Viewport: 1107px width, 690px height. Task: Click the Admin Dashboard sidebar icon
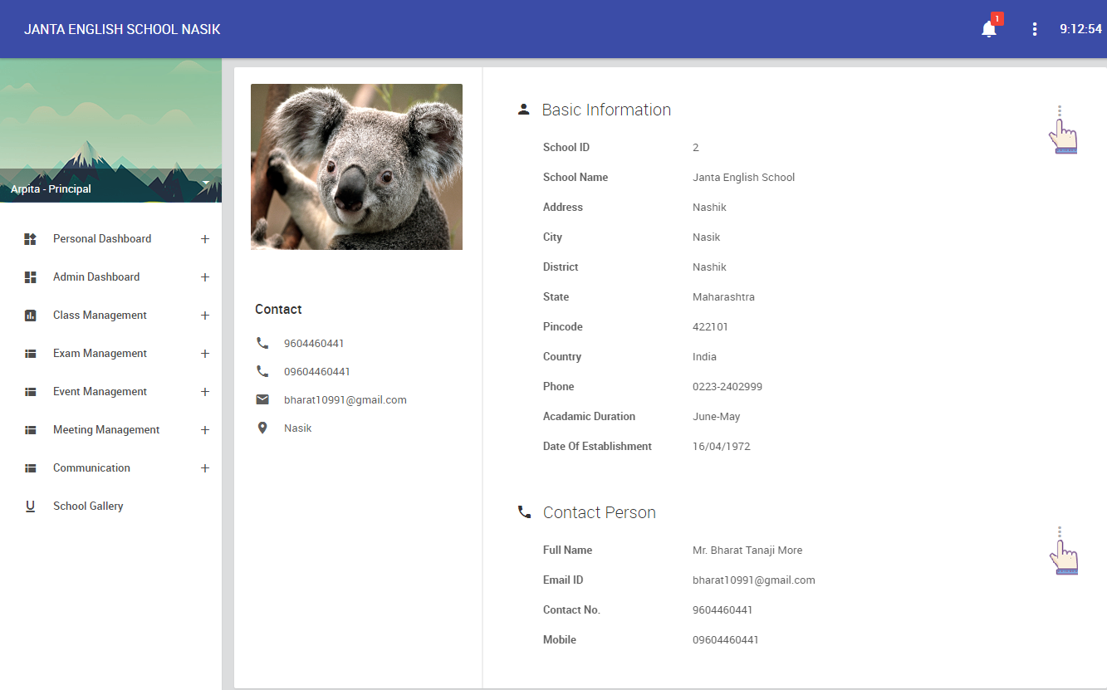click(x=31, y=277)
